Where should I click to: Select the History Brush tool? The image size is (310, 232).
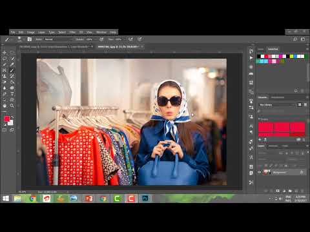tap(12, 76)
